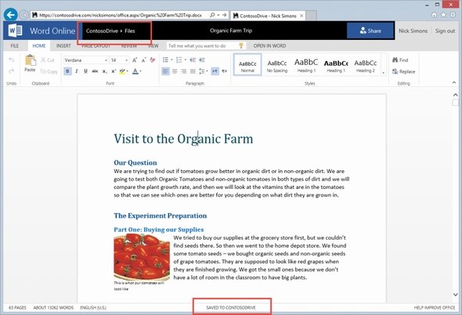
Task: Toggle Italic formatting
Action: 77,71
